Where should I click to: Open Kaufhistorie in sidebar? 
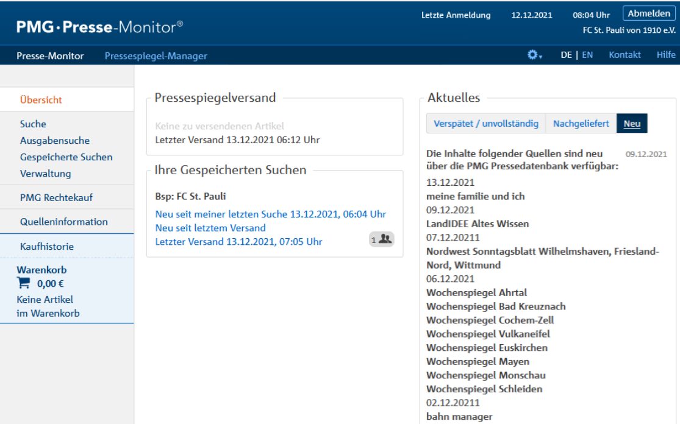tap(47, 247)
